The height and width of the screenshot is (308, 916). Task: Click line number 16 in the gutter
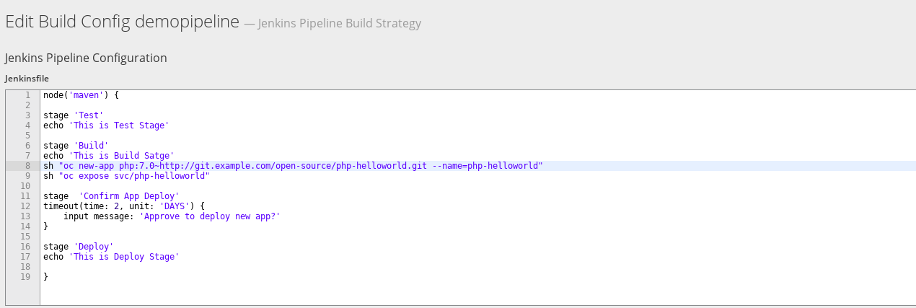(x=25, y=246)
